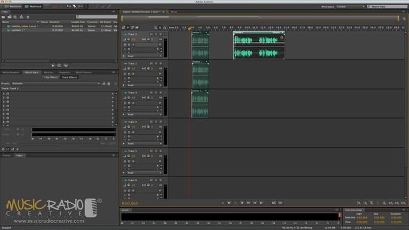Viewport: 409px width, 230px height.
Task: Open Track 1 automation mode dropdown
Action: tap(144, 56)
